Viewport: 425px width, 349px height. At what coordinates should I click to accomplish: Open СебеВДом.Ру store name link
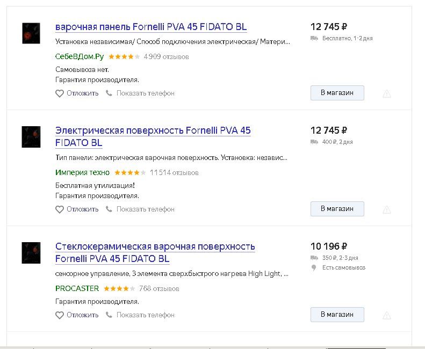(x=80, y=56)
